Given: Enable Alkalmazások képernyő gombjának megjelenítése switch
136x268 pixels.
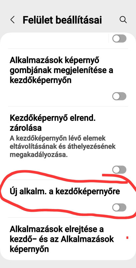Looking at the screenshot, I should point(119,96).
